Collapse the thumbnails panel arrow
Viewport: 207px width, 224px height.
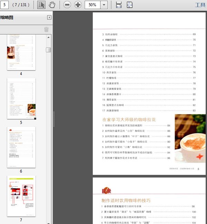tap(49, 18)
